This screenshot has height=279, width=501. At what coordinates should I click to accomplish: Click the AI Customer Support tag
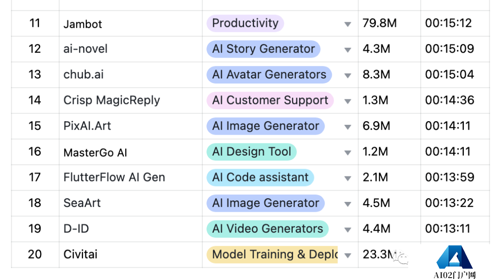270,100
